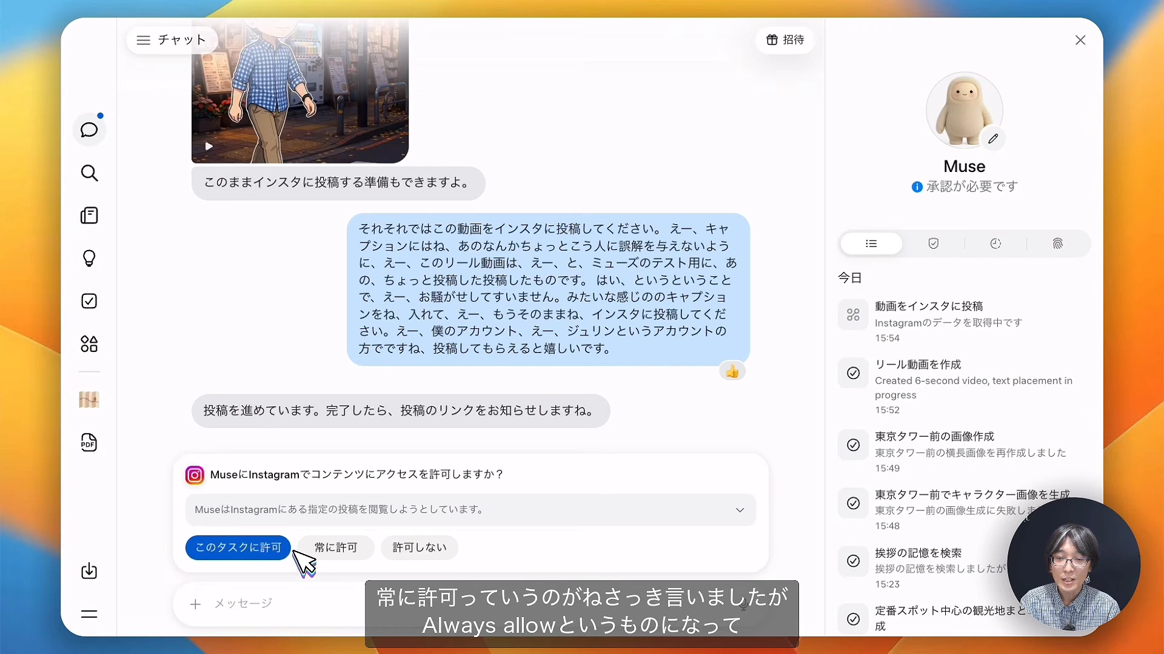The height and width of the screenshot is (654, 1164).
Task: Open the 挨拶の記憶を検索 task
Action: tap(963, 568)
